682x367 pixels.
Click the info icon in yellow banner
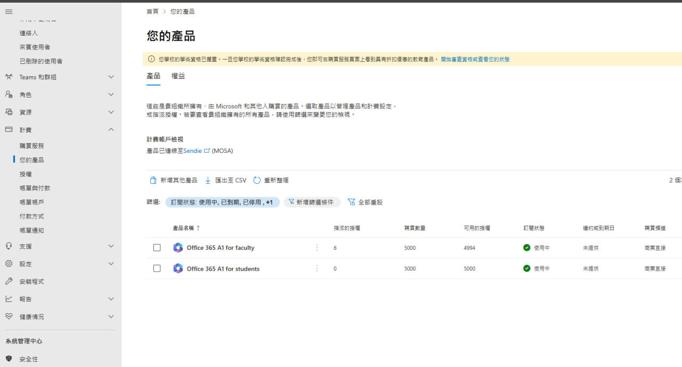click(151, 59)
